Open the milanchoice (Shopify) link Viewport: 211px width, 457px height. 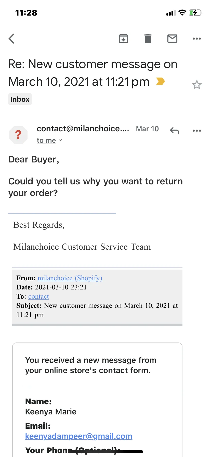(70, 278)
